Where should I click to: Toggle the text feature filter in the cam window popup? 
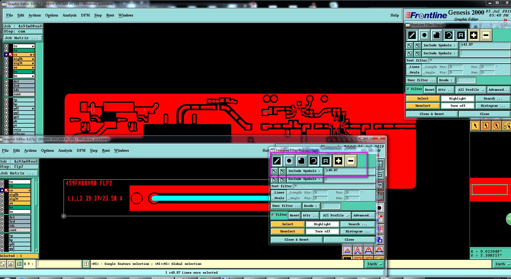point(461,35)
